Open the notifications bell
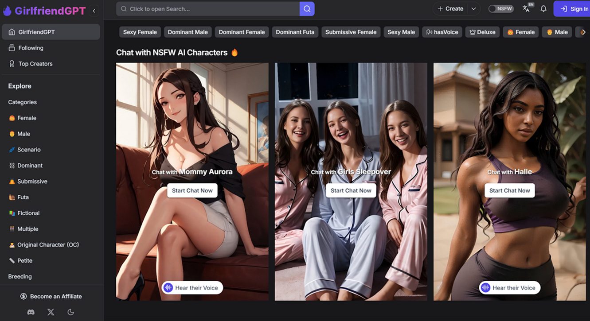 (x=543, y=9)
